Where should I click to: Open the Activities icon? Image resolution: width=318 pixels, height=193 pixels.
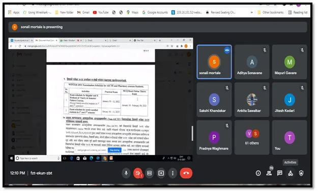tap(291, 173)
